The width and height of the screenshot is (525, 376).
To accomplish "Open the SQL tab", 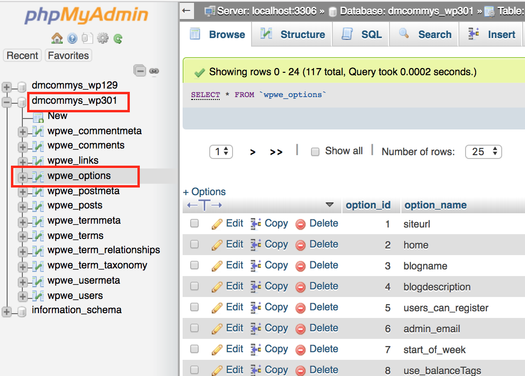I will [361, 35].
